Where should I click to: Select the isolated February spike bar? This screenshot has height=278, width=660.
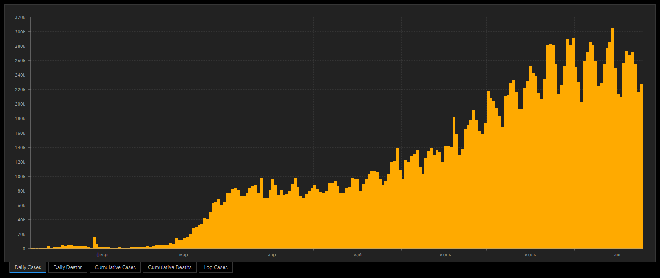(x=94, y=243)
